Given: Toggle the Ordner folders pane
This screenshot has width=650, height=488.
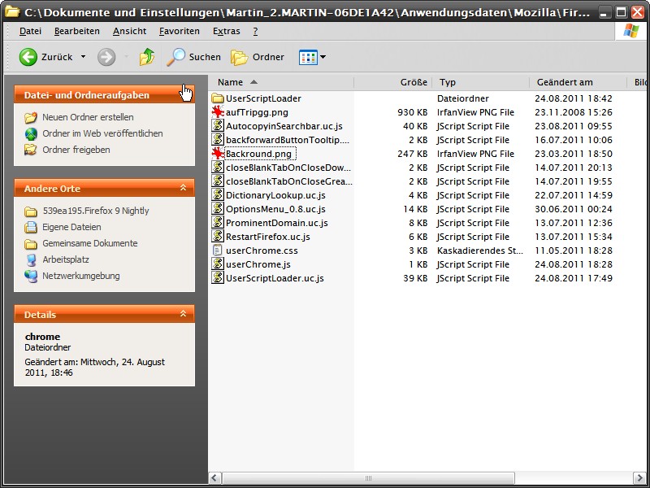Looking at the screenshot, I should click(x=240, y=57).
